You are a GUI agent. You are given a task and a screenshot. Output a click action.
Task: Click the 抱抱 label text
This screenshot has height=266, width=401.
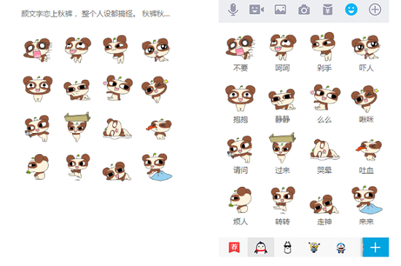[241, 119]
